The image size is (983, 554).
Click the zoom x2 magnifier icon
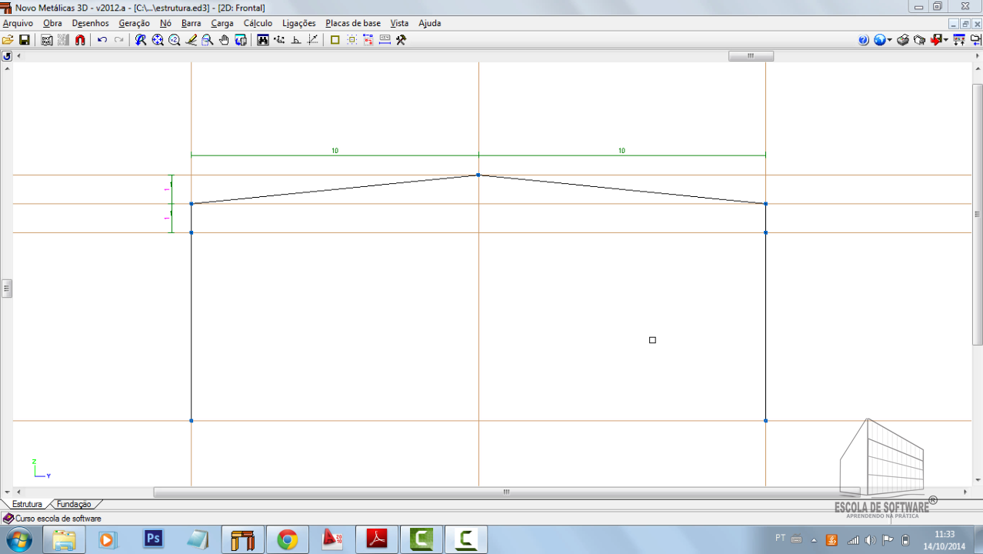coord(175,40)
